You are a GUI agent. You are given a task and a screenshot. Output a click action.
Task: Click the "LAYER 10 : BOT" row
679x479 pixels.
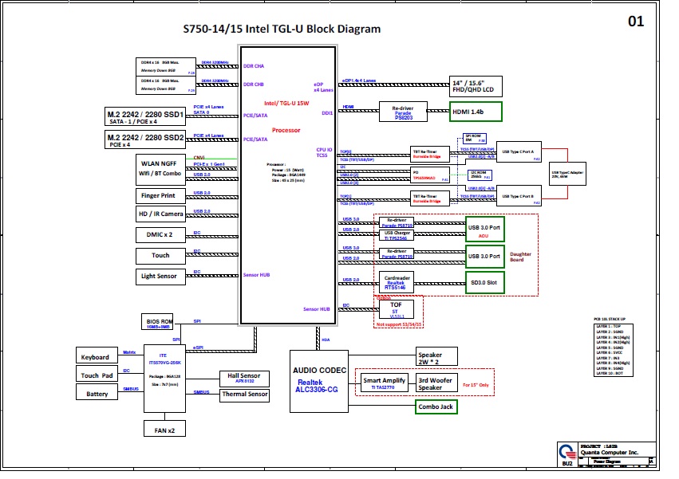pos(610,373)
